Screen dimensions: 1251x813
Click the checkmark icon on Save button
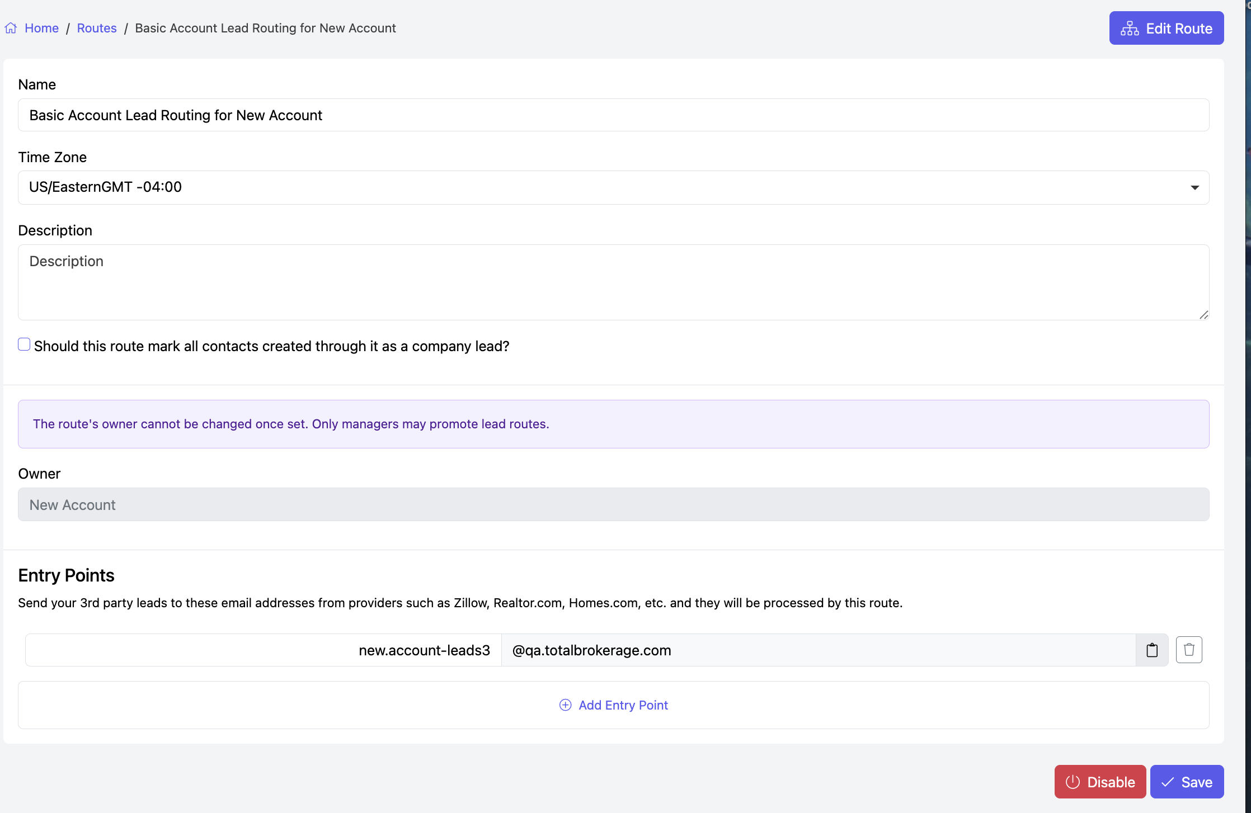[1168, 782]
